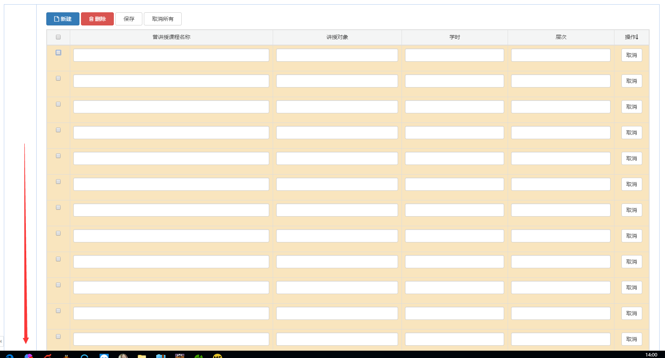Viewport: 665px width, 358px height.
Task: Tick the checkbox of the eleventh table row
Action: (x=58, y=311)
